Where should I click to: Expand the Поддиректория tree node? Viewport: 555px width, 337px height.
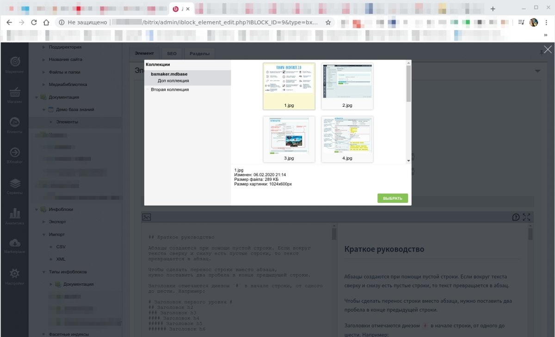coord(44,47)
